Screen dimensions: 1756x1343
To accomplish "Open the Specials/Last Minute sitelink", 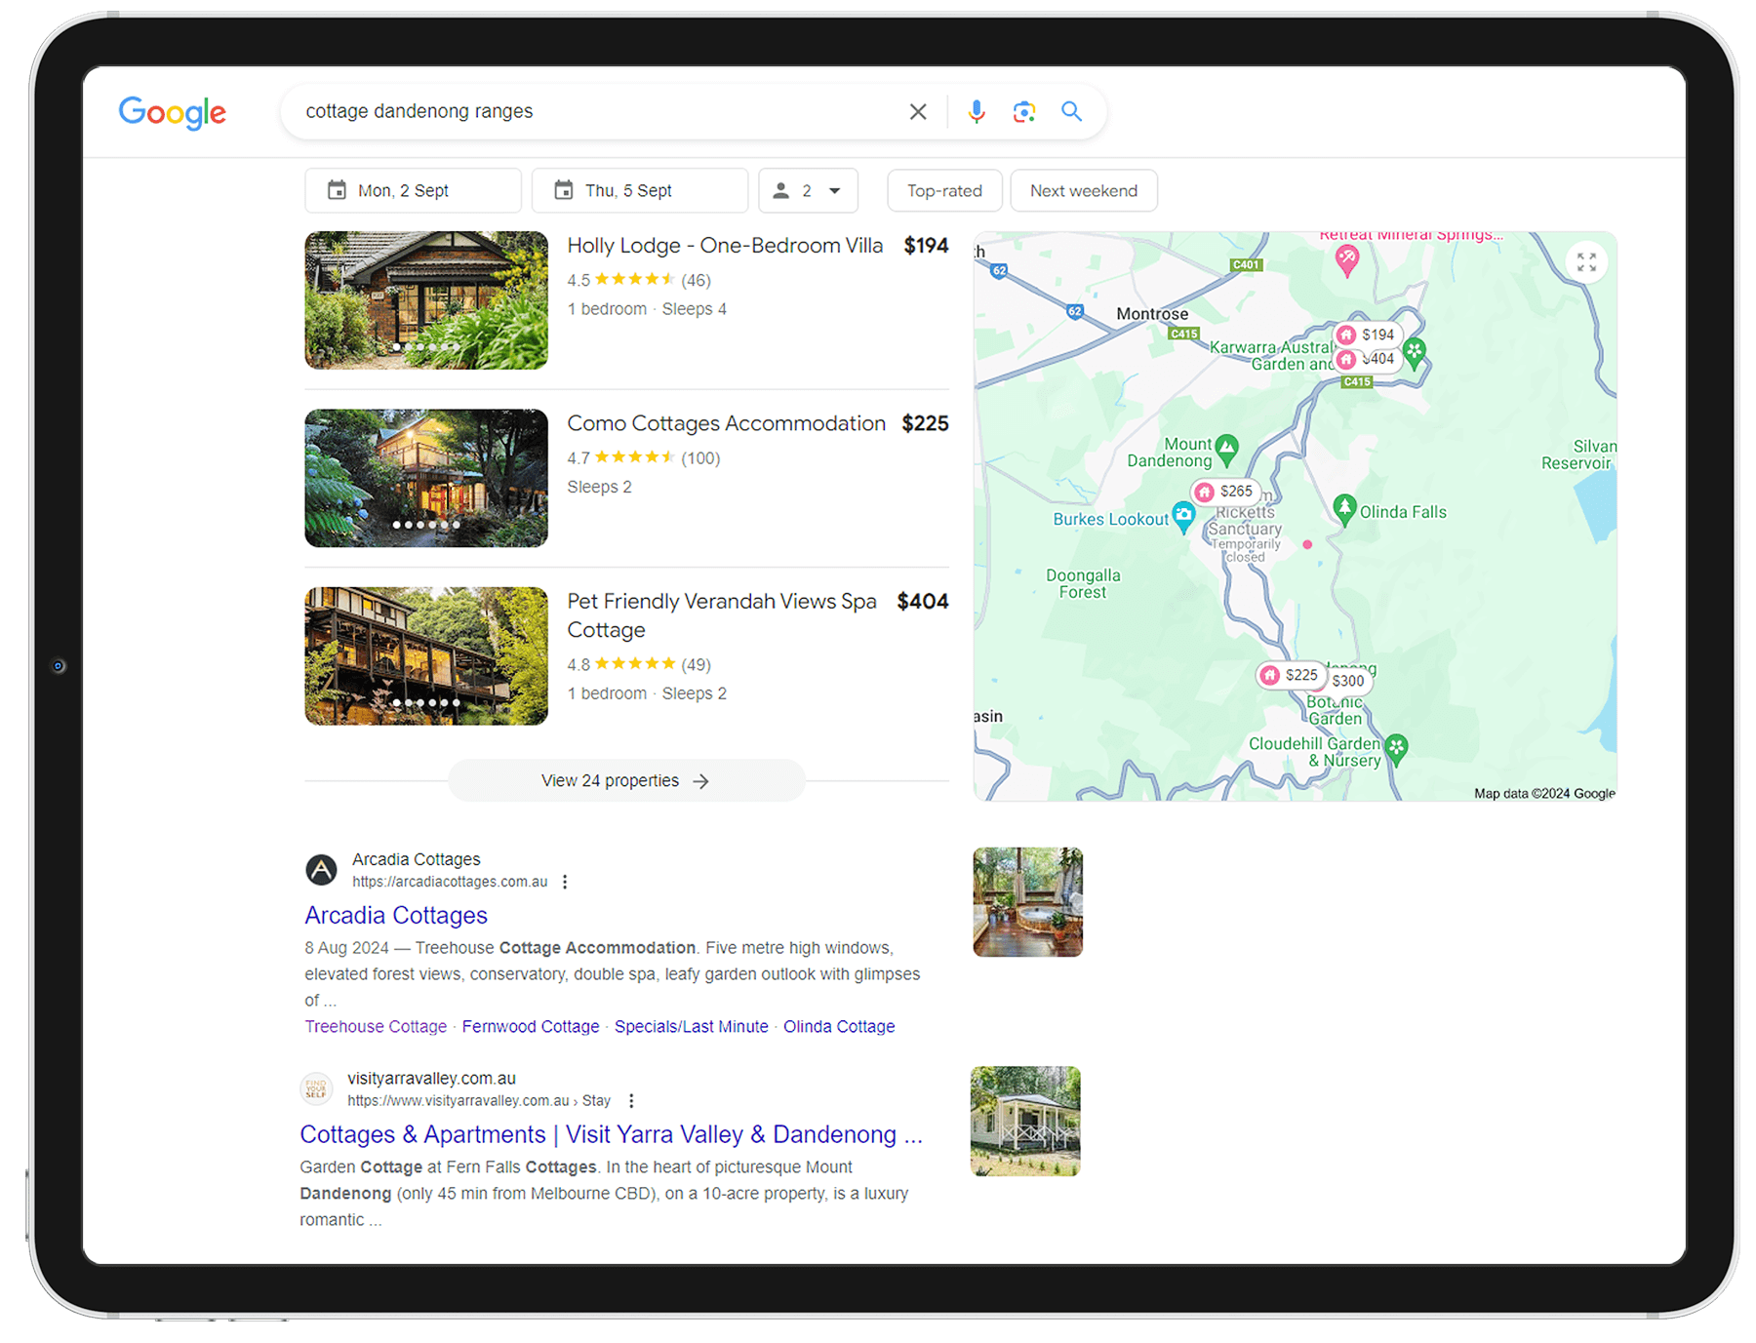I will pyautogui.click(x=692, y=1026).
